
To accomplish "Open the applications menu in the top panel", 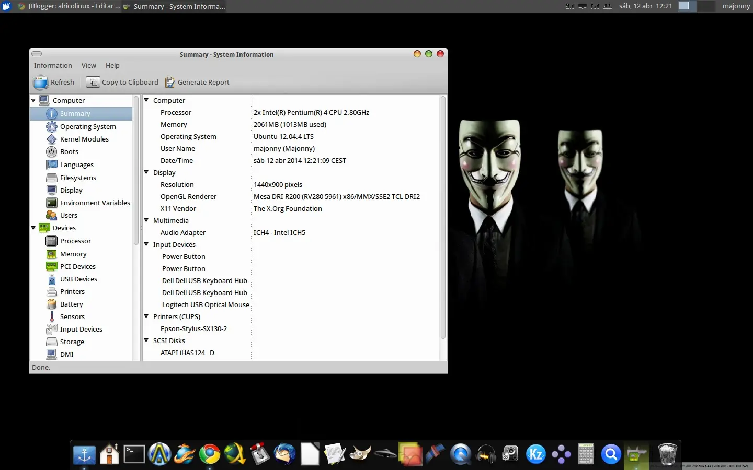I will [x=7, y=6].
